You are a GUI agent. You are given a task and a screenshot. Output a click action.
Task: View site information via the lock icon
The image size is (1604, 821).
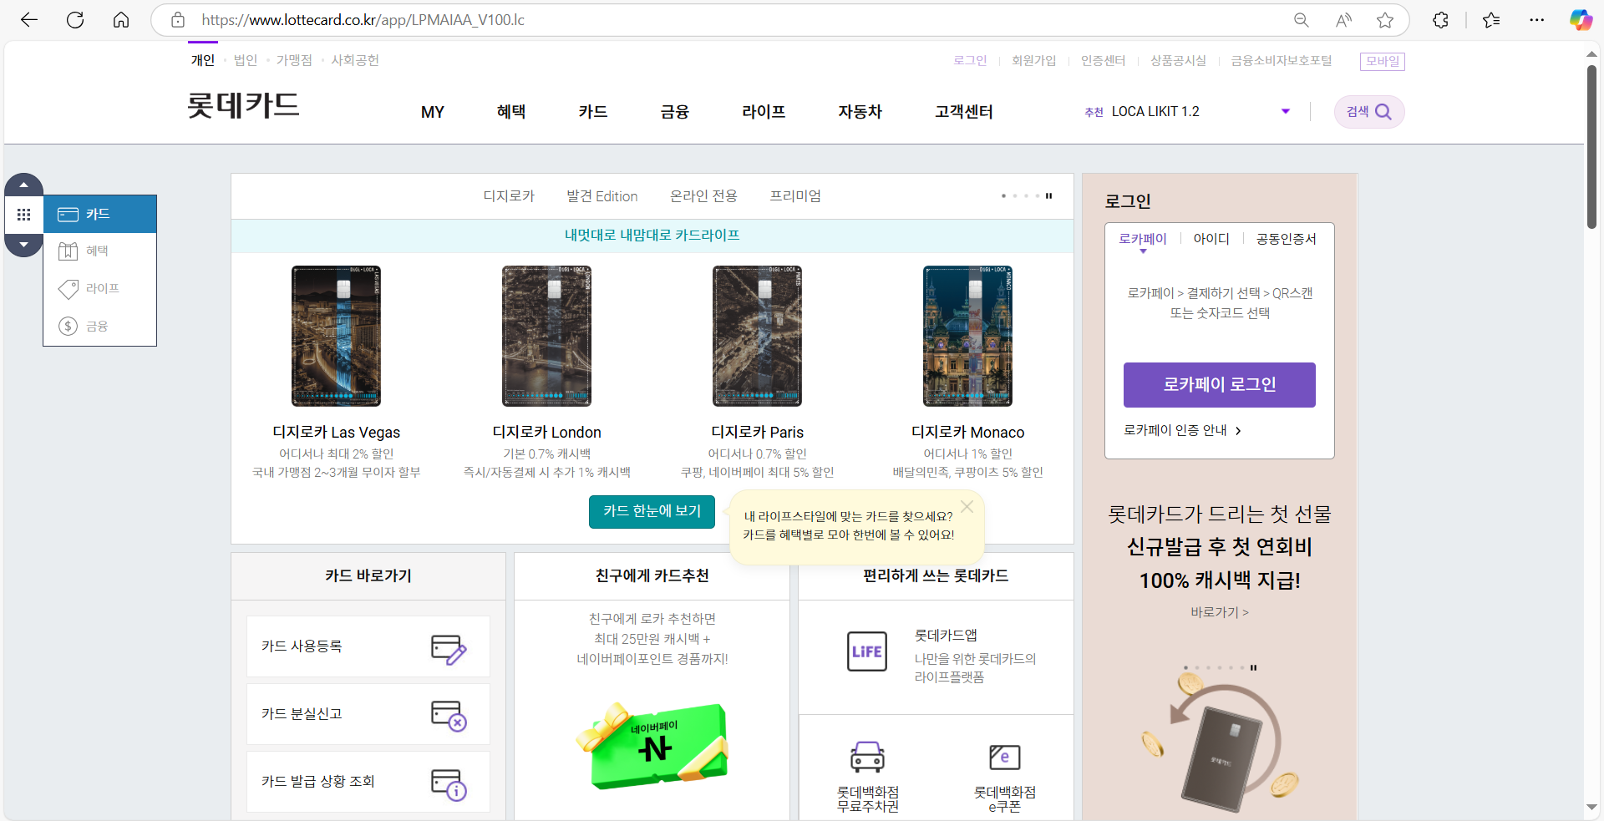(x=178, y=20)
